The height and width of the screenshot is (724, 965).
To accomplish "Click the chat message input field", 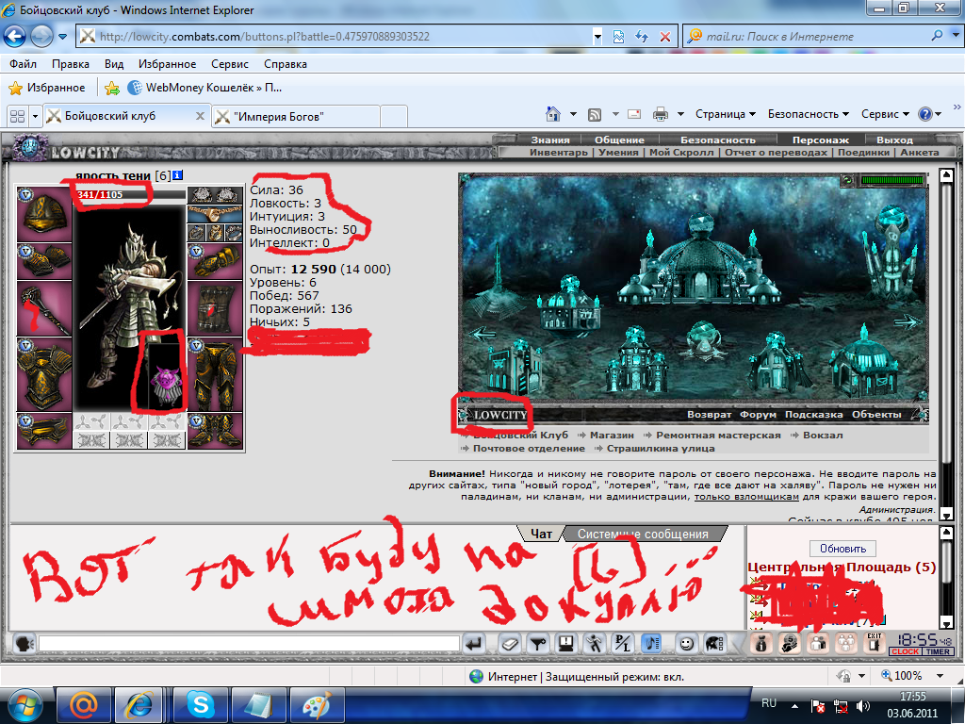I will click(x=249, y=644).
